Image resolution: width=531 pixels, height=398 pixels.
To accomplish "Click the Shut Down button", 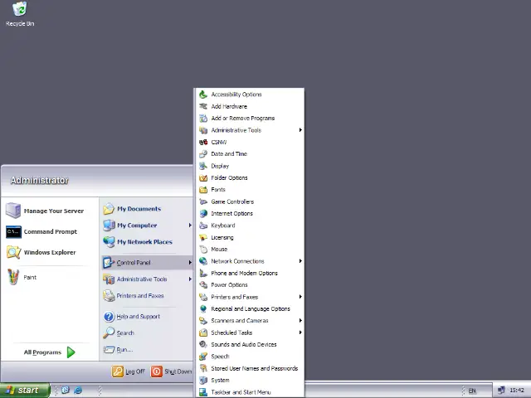I will 171,371.
